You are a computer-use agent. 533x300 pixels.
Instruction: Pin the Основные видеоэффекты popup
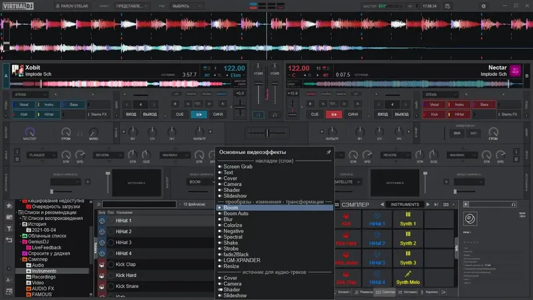coord(328,152)
